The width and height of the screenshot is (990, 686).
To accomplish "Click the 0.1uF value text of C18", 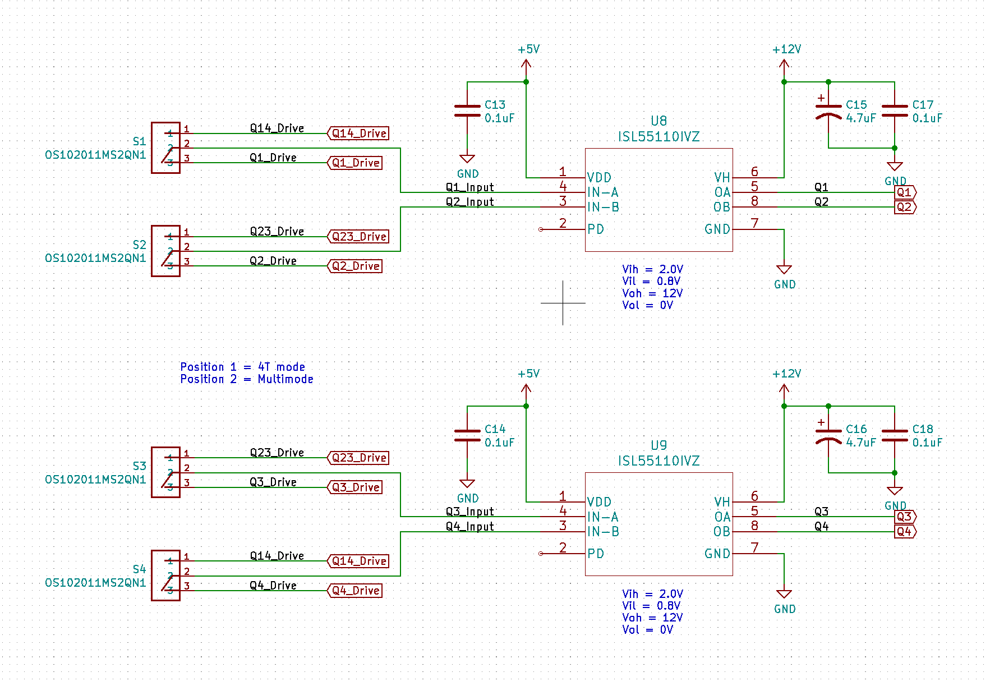I will [927, 443].
